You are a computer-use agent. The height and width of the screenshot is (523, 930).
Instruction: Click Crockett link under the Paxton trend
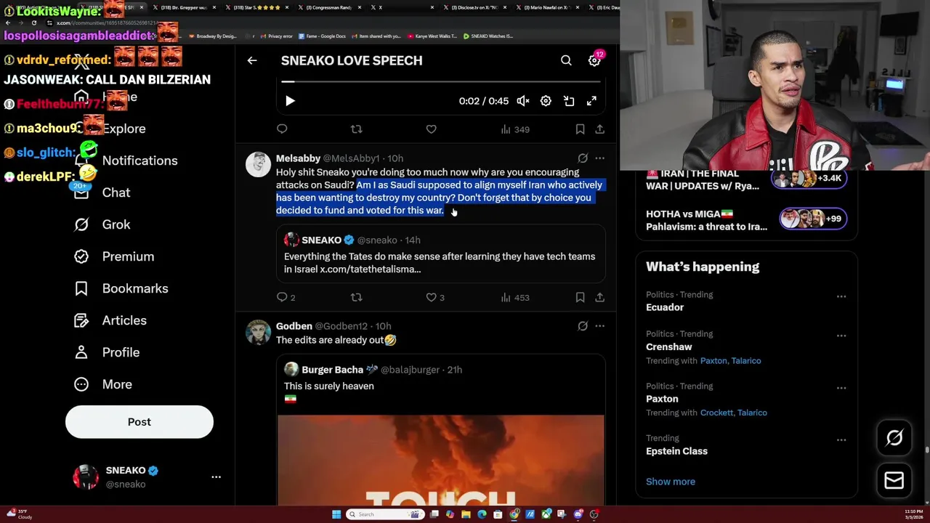[716, 413]
